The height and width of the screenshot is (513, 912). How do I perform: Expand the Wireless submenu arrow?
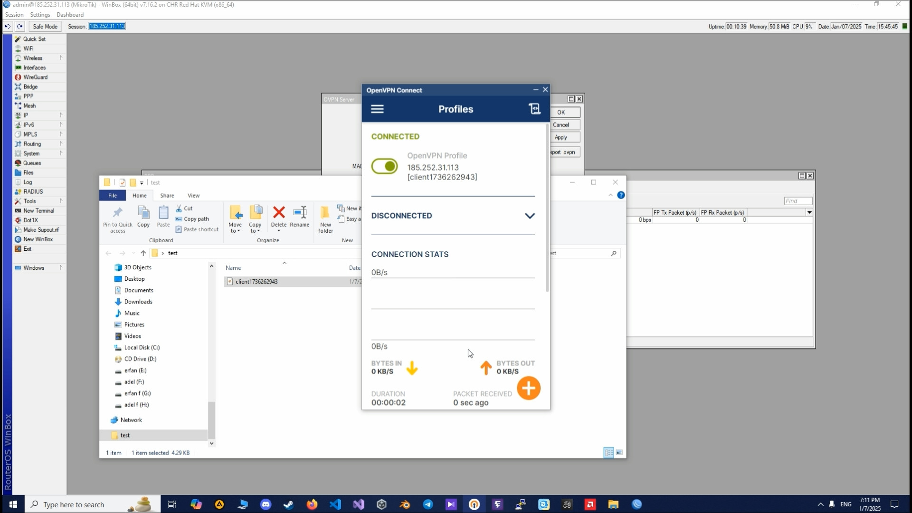61,57
